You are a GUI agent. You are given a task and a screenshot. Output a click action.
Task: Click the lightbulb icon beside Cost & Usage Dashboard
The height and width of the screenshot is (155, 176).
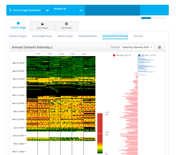pos(10,10)
